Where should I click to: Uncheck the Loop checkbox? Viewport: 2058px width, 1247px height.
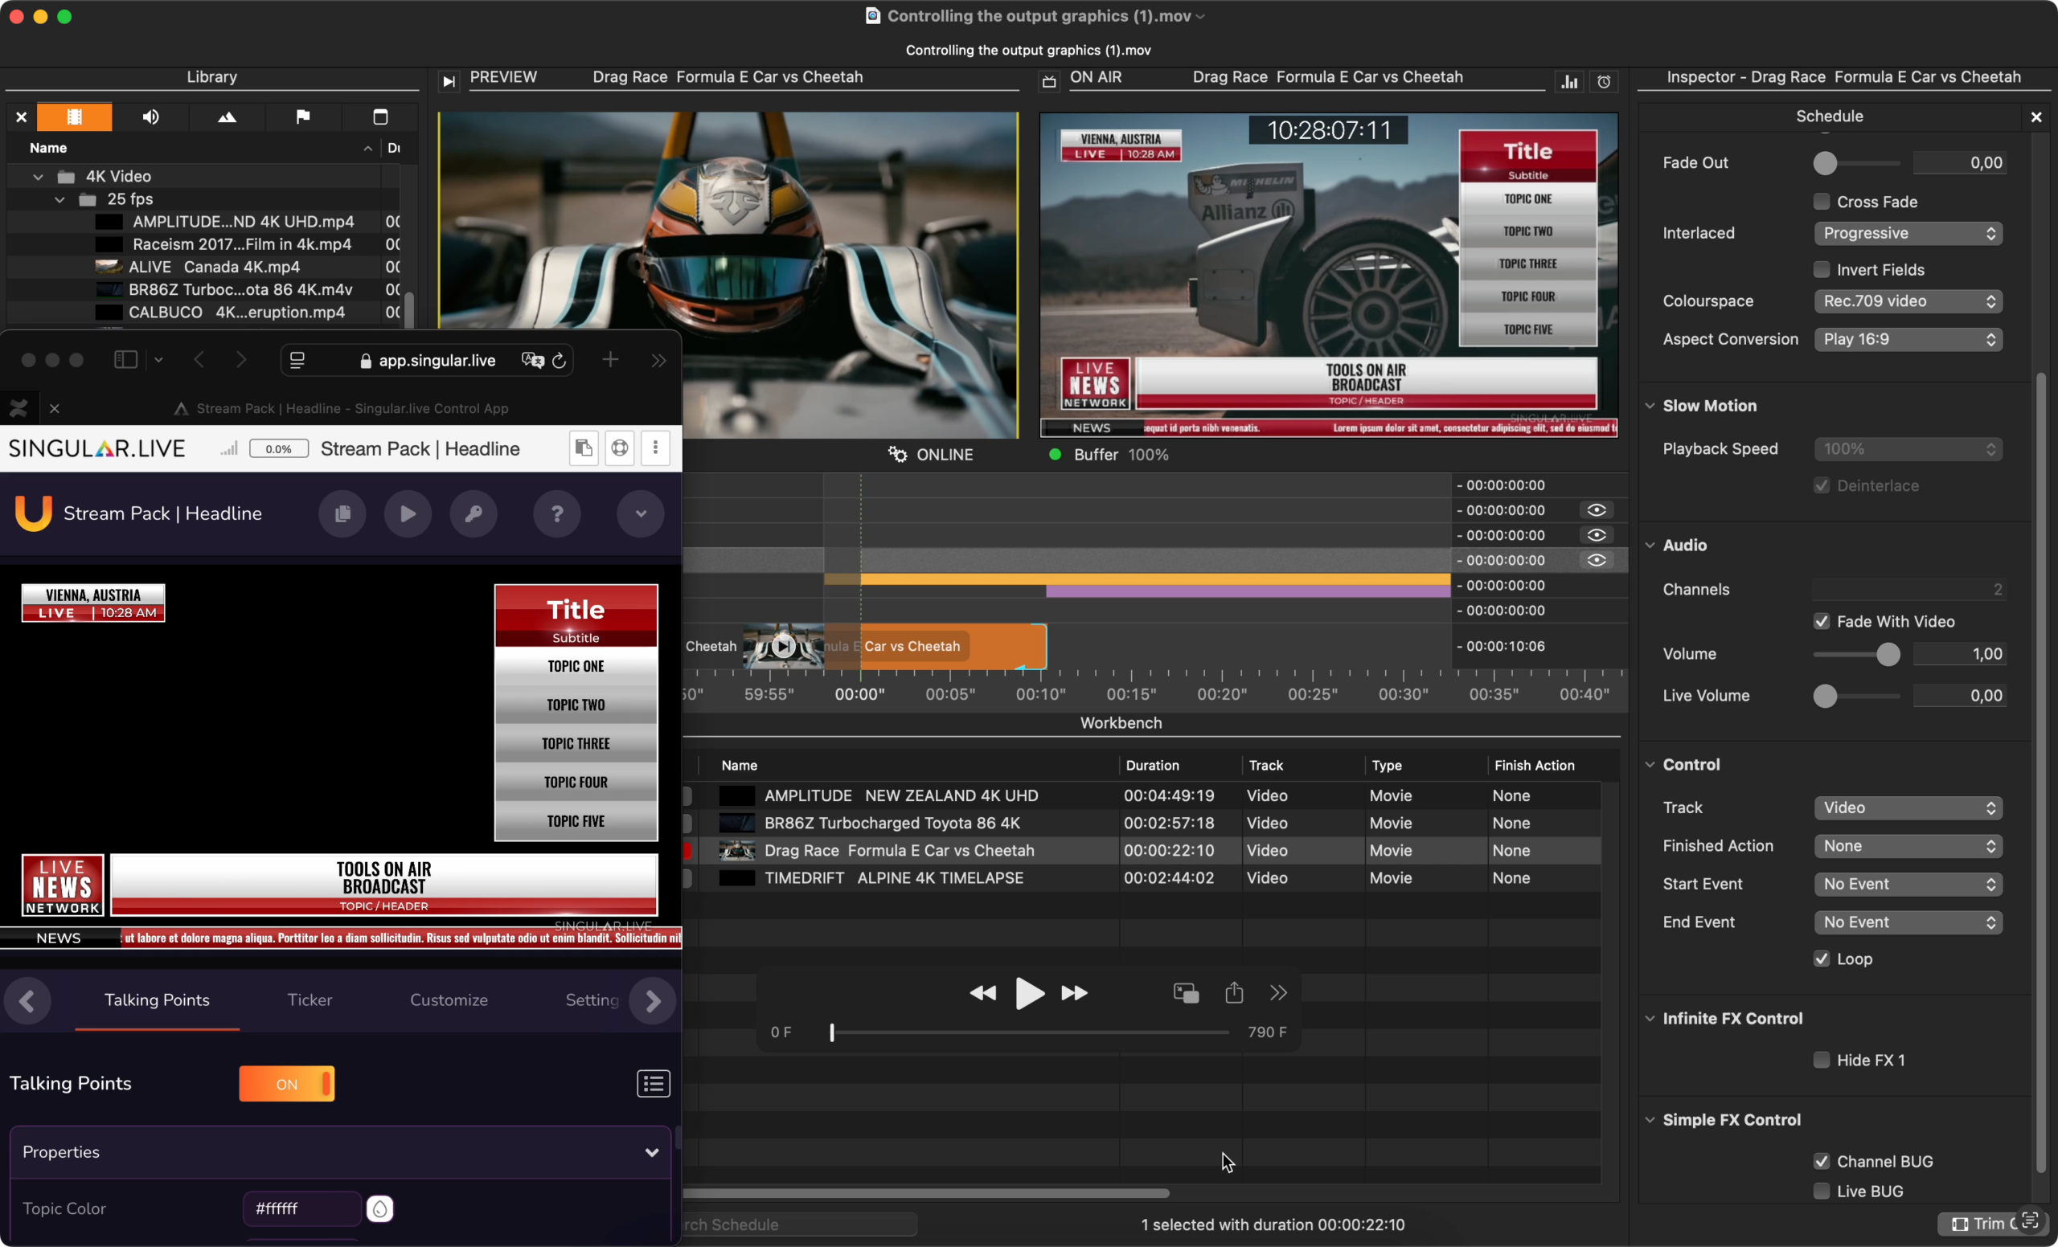[1822, 959]
